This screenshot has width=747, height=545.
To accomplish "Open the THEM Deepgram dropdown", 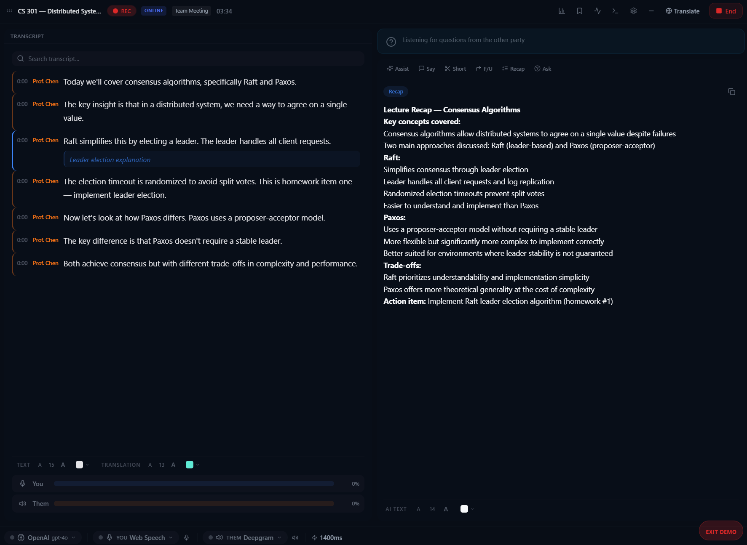I will 245,537.
